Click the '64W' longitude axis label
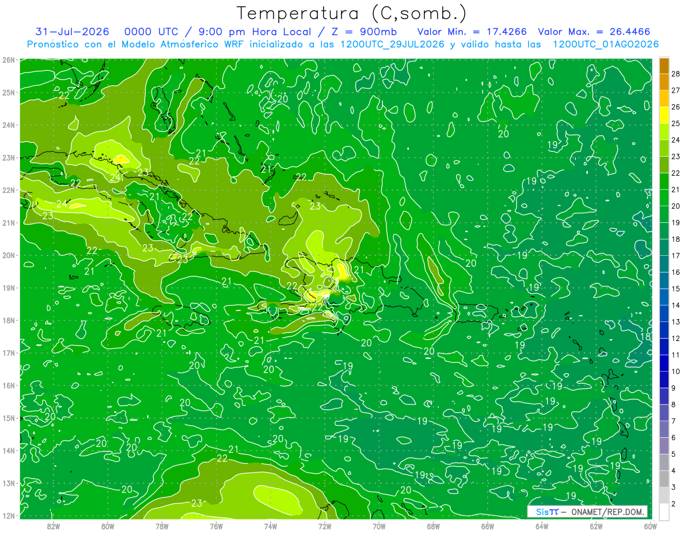 pos(542,526)
